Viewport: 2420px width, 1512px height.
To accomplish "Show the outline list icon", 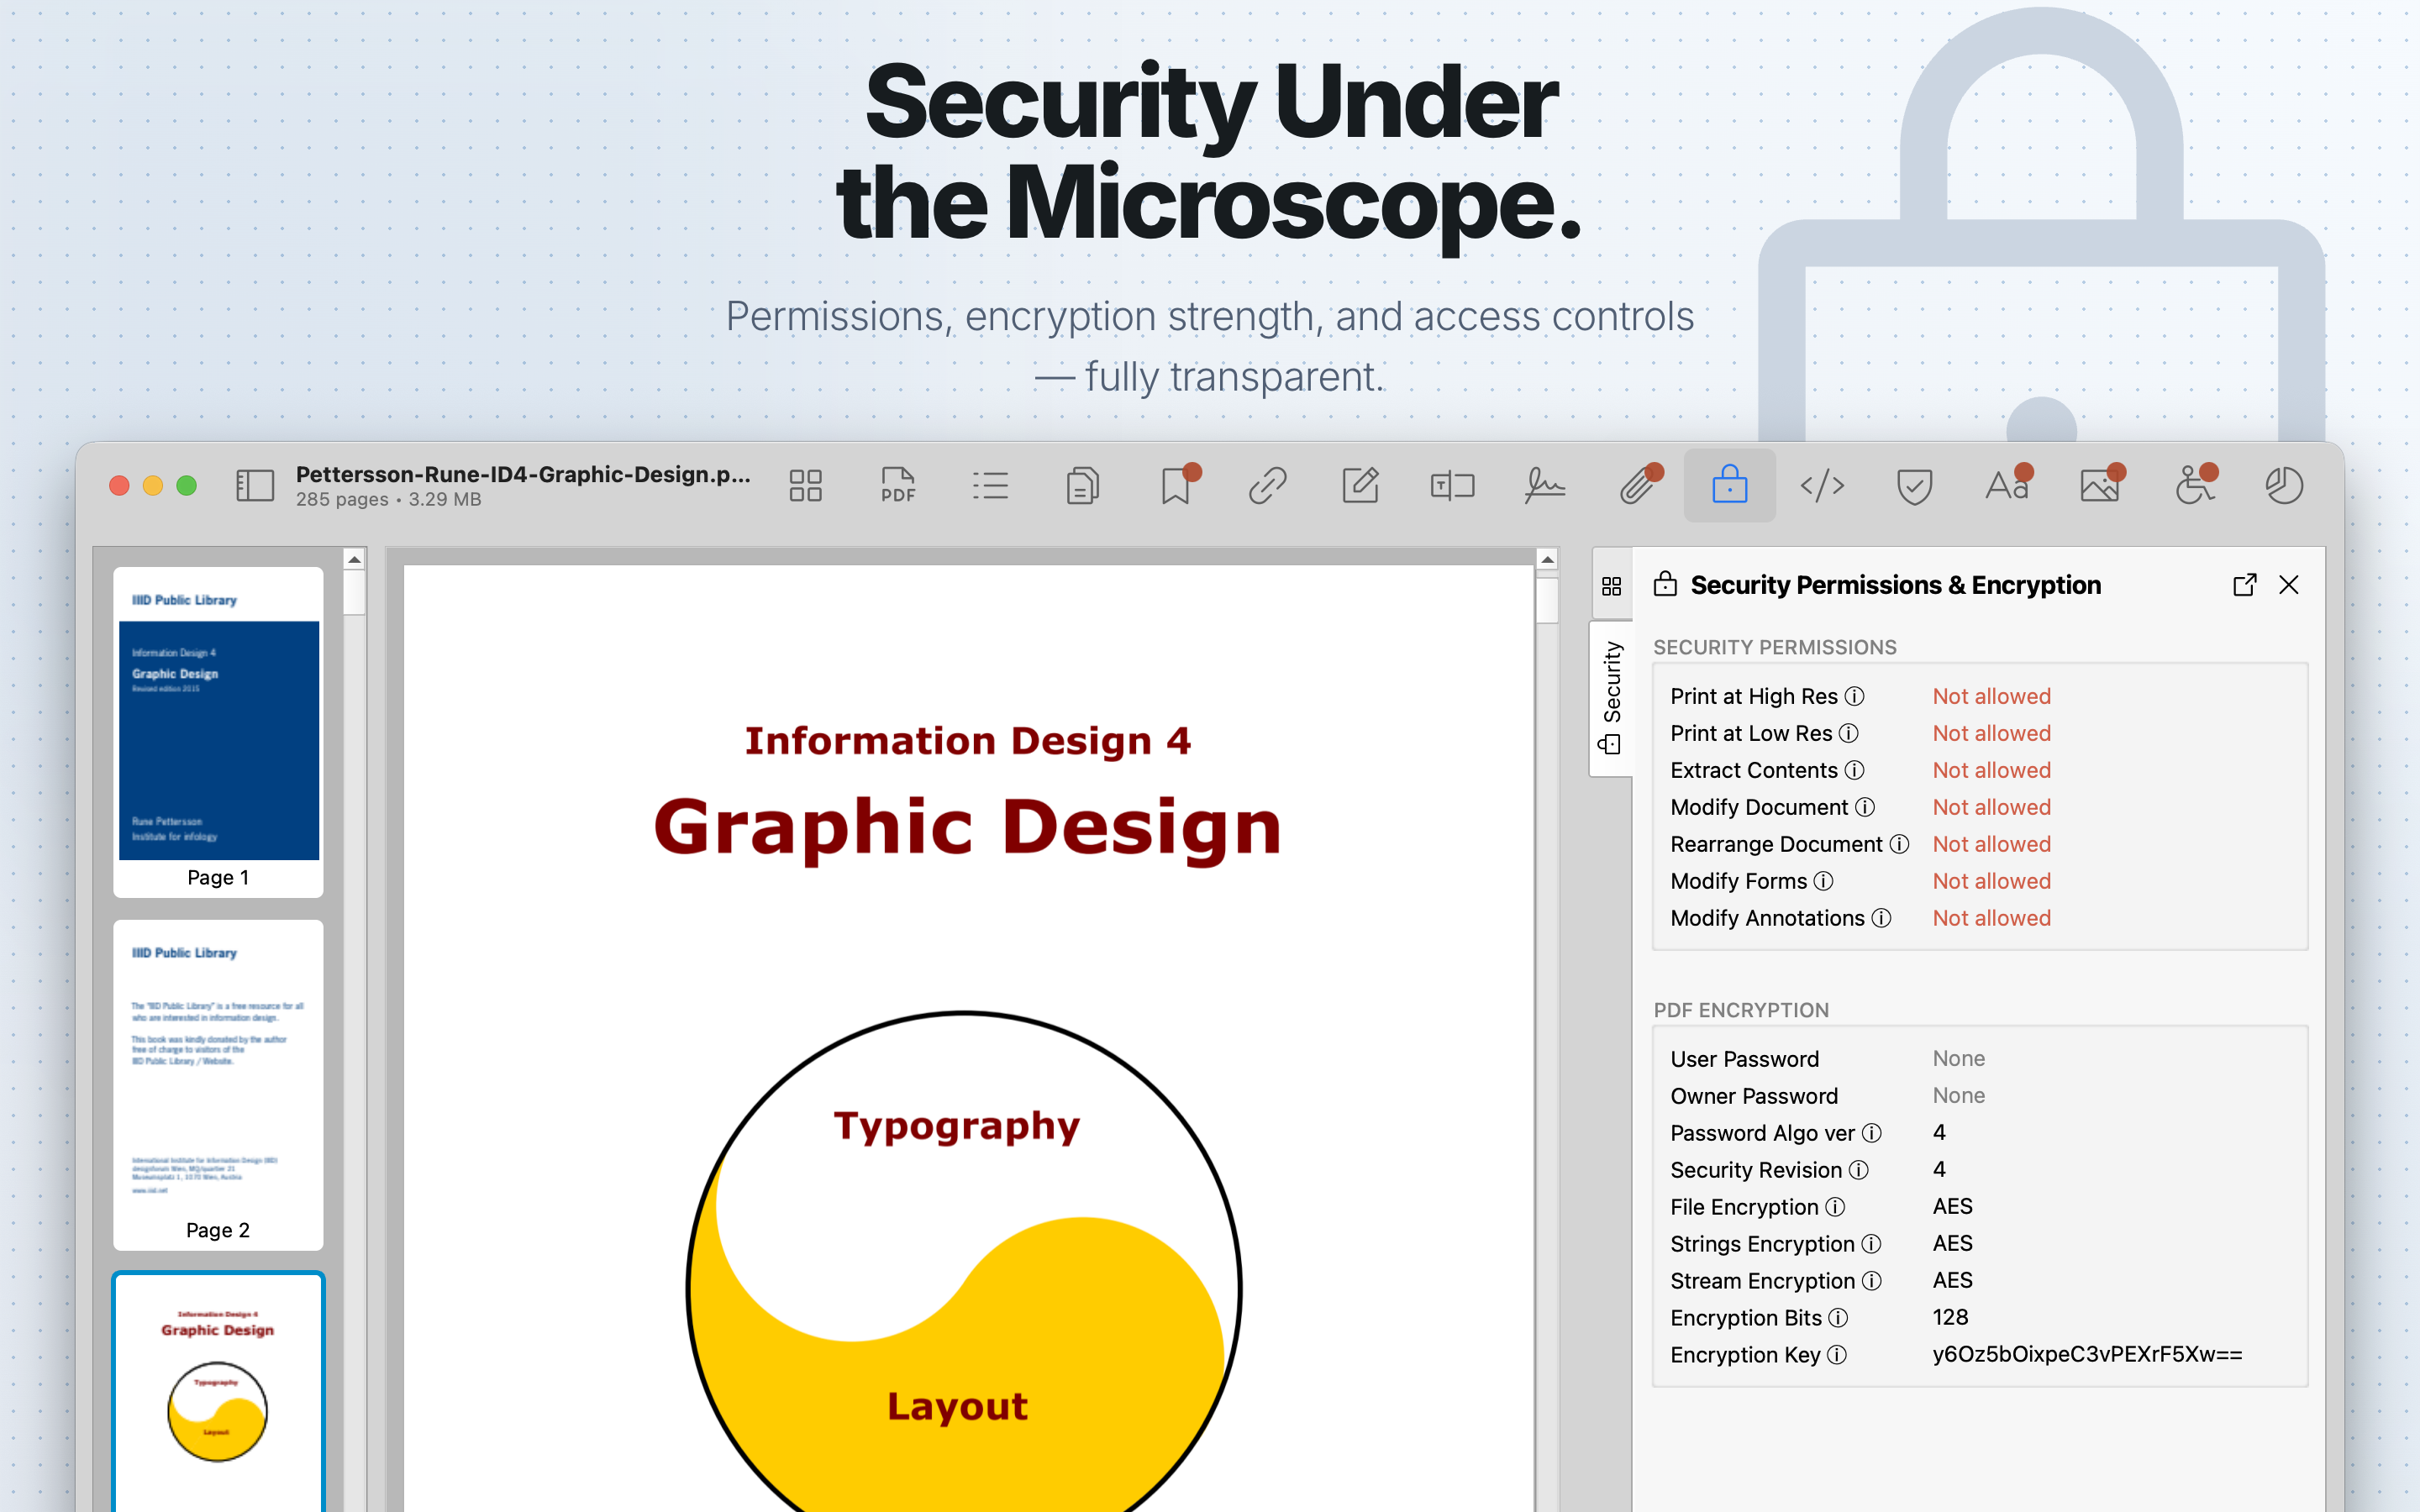I will coord(990,486).
